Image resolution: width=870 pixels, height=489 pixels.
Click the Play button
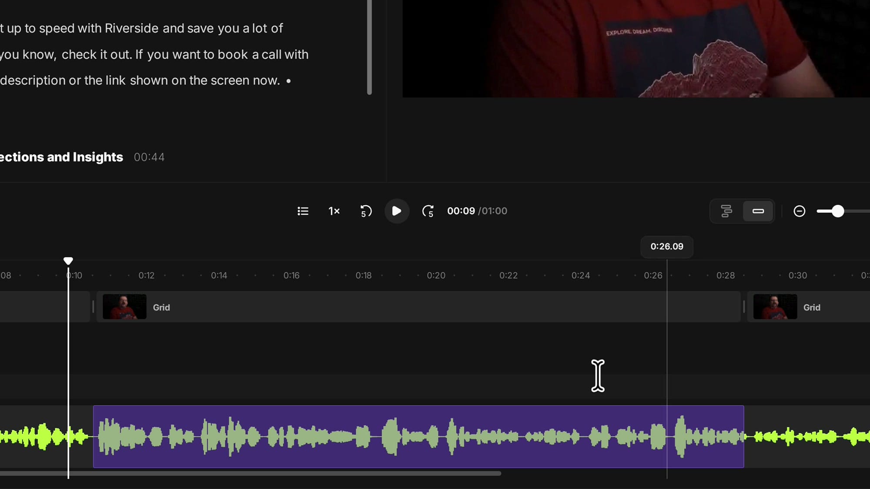[397, 211]
